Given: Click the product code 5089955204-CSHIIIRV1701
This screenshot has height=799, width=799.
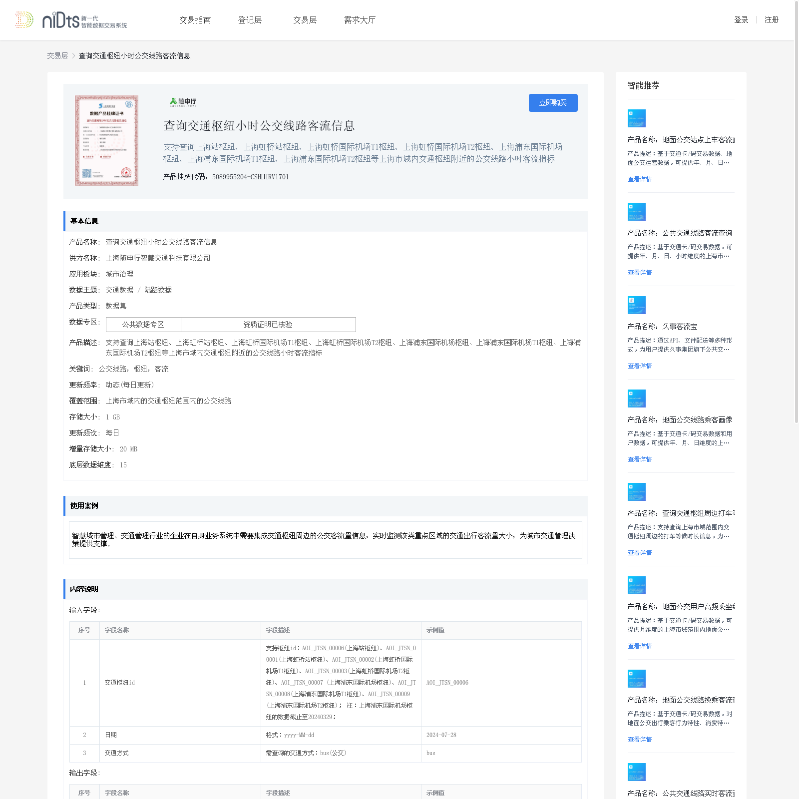Looking at the screenshot, I should (250, 177).
